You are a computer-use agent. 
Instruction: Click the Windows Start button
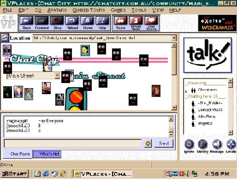coord(15,174)
